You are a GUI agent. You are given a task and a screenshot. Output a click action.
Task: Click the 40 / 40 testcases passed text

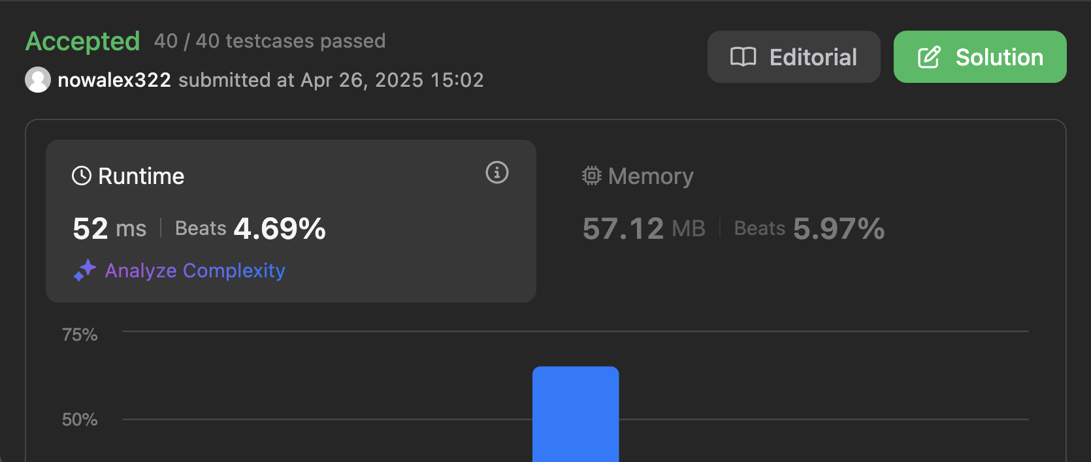coord(270,41)
